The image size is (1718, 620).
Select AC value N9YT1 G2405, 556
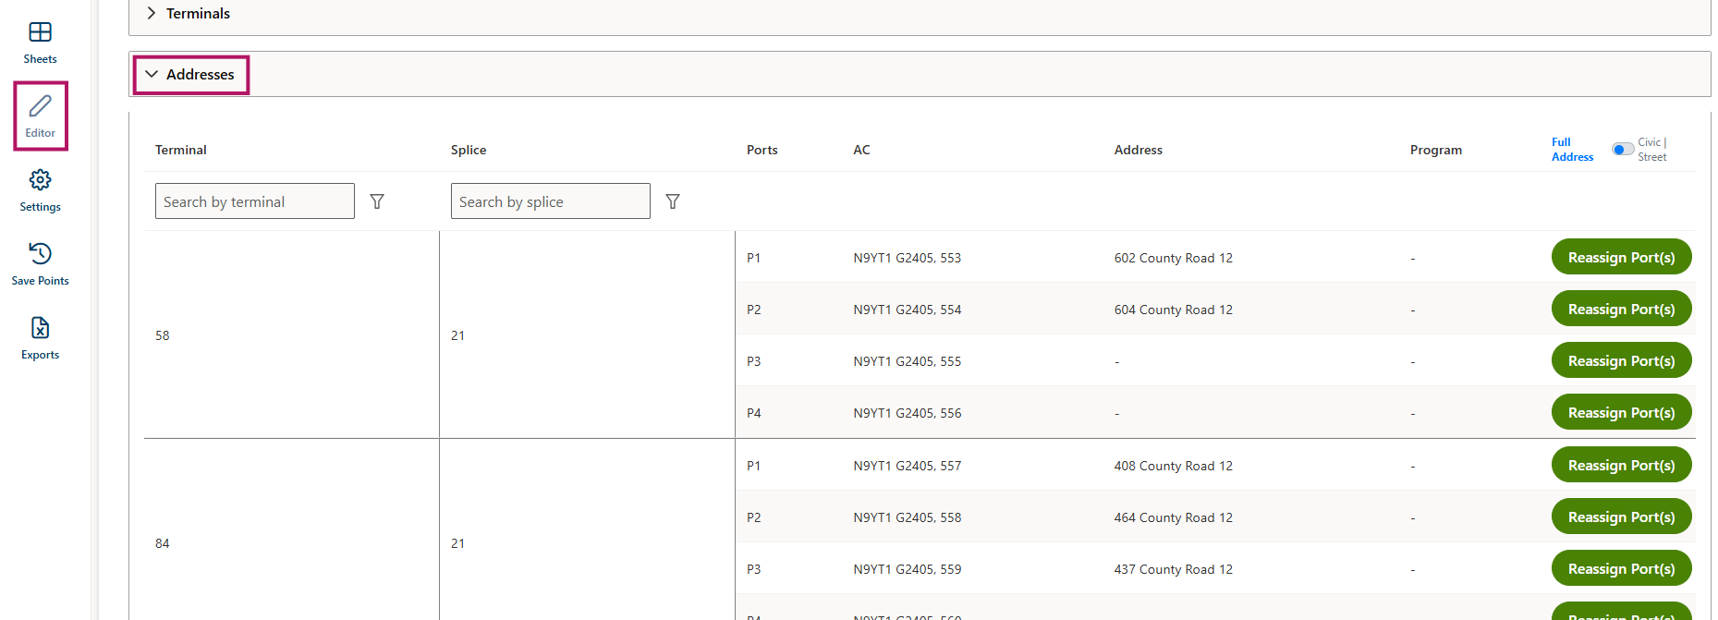click(x=908, y=413)
